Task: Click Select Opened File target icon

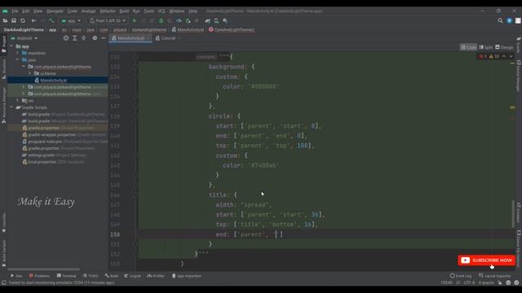Action: click(x=66, y=38)
